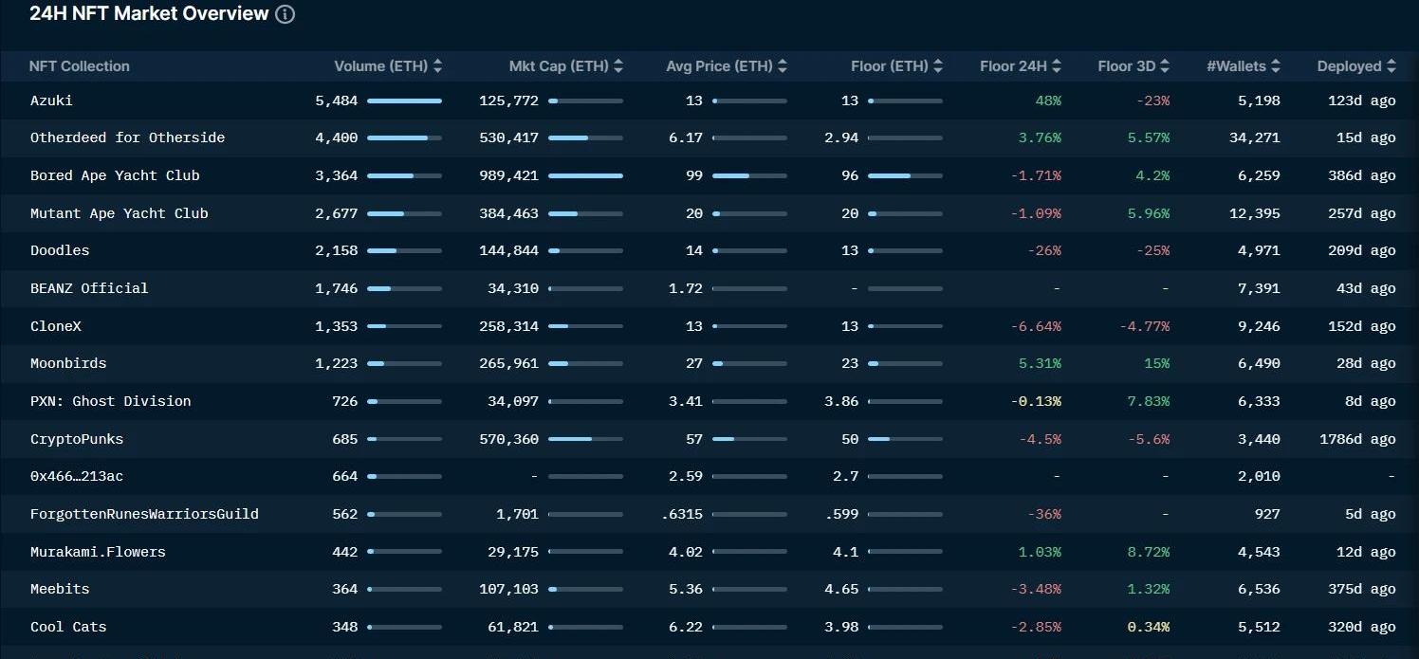Click CryptoPunks market cap bar

point(585,439)
